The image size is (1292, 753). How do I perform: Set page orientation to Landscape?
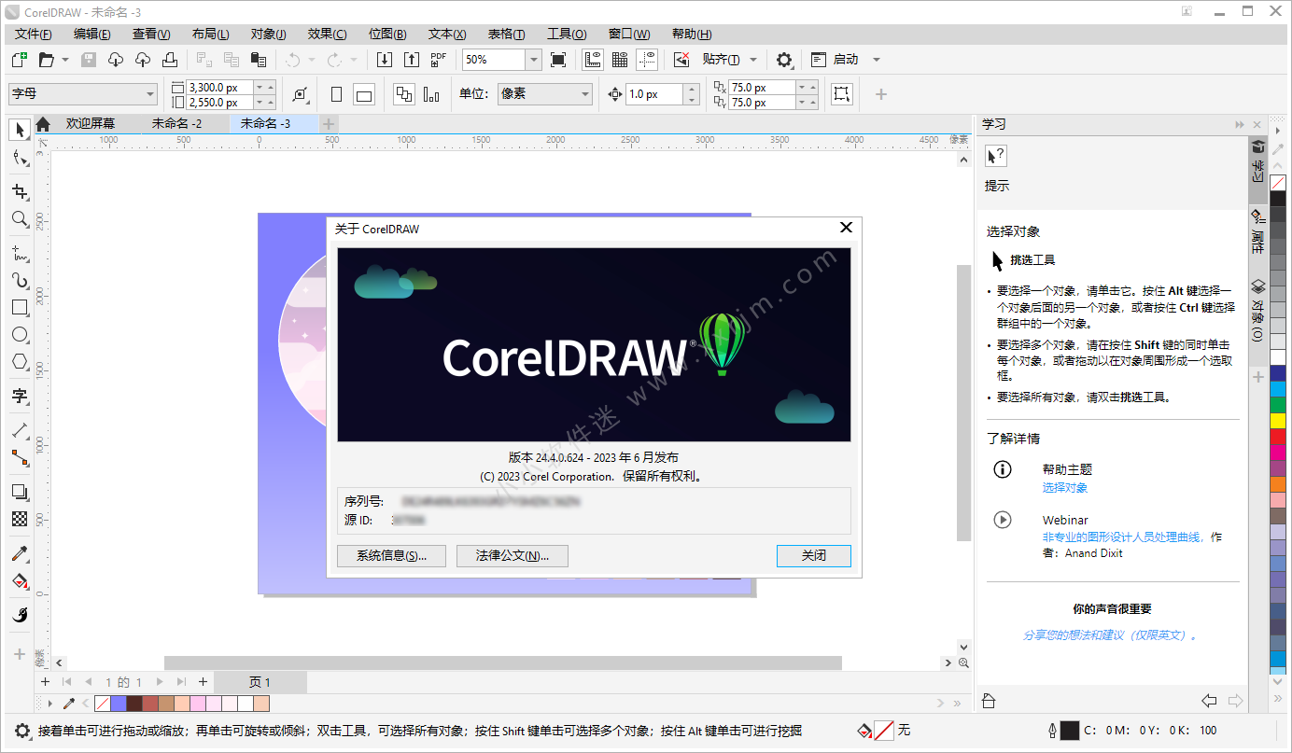coord(364,94)
